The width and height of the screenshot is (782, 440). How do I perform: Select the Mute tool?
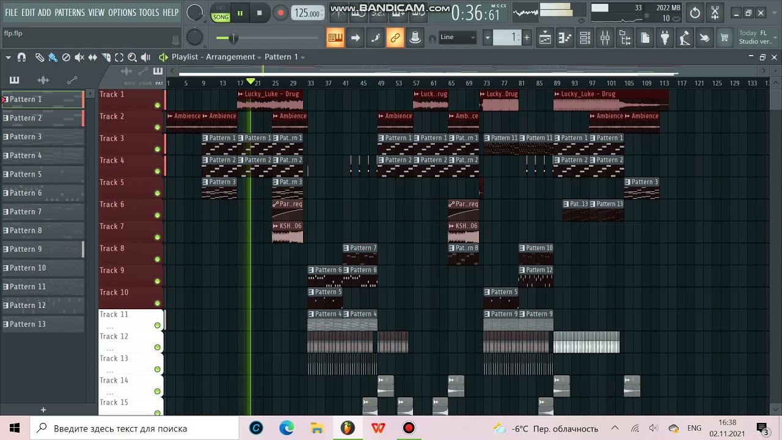(79, 57)
